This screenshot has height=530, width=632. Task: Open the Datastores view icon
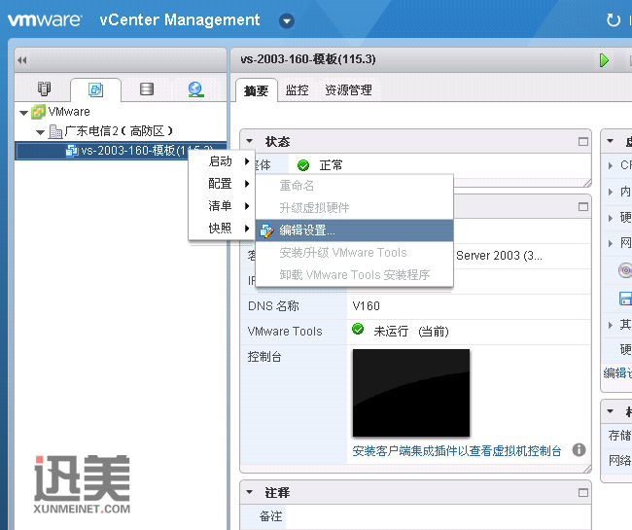146,89
